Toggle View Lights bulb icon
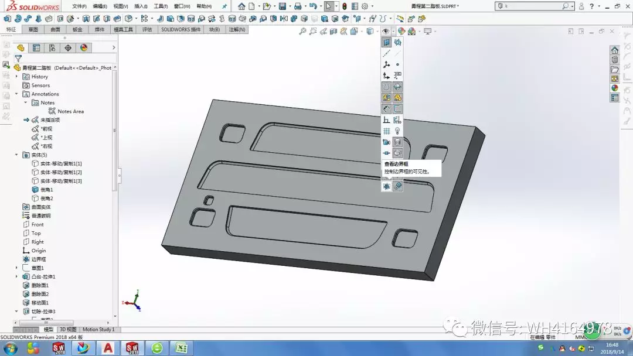 397,131
